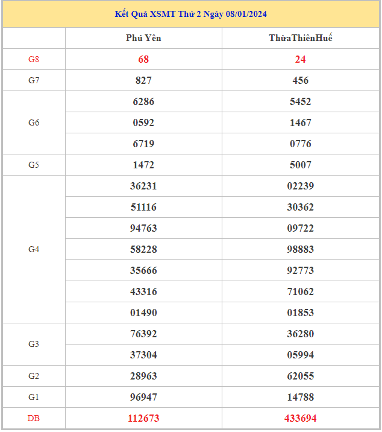Click Phú Yên G8 result 68
The image size is (382, 432).
(143, 59)
